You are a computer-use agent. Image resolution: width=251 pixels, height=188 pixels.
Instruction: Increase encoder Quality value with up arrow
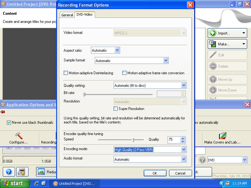click(183, 138)
